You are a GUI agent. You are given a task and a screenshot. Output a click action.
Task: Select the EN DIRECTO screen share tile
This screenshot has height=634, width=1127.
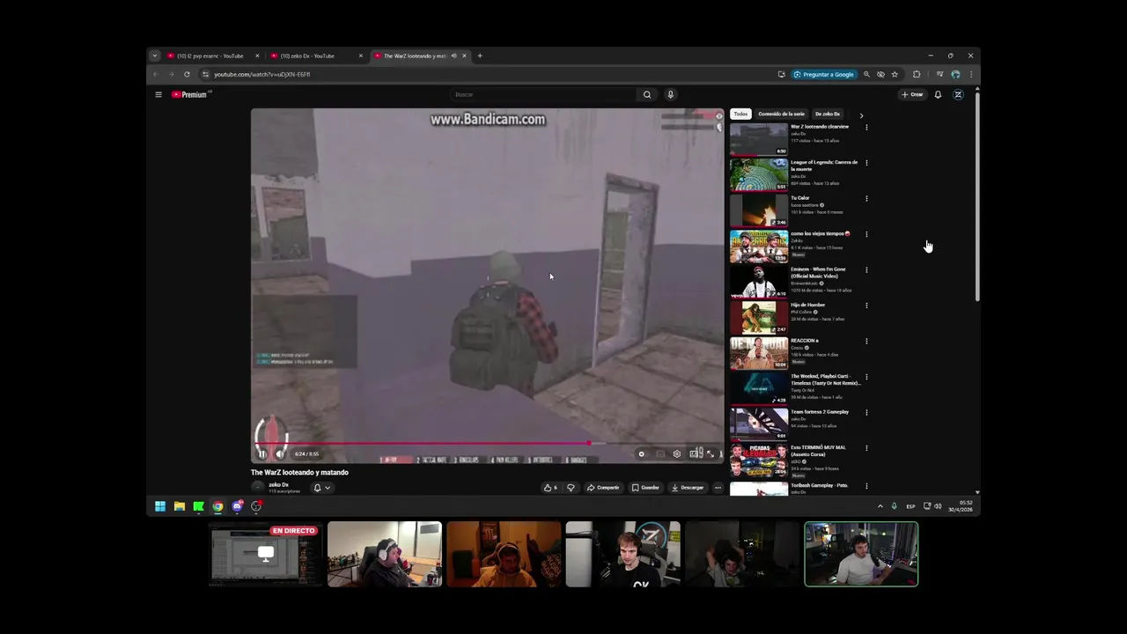coord(266,554)
